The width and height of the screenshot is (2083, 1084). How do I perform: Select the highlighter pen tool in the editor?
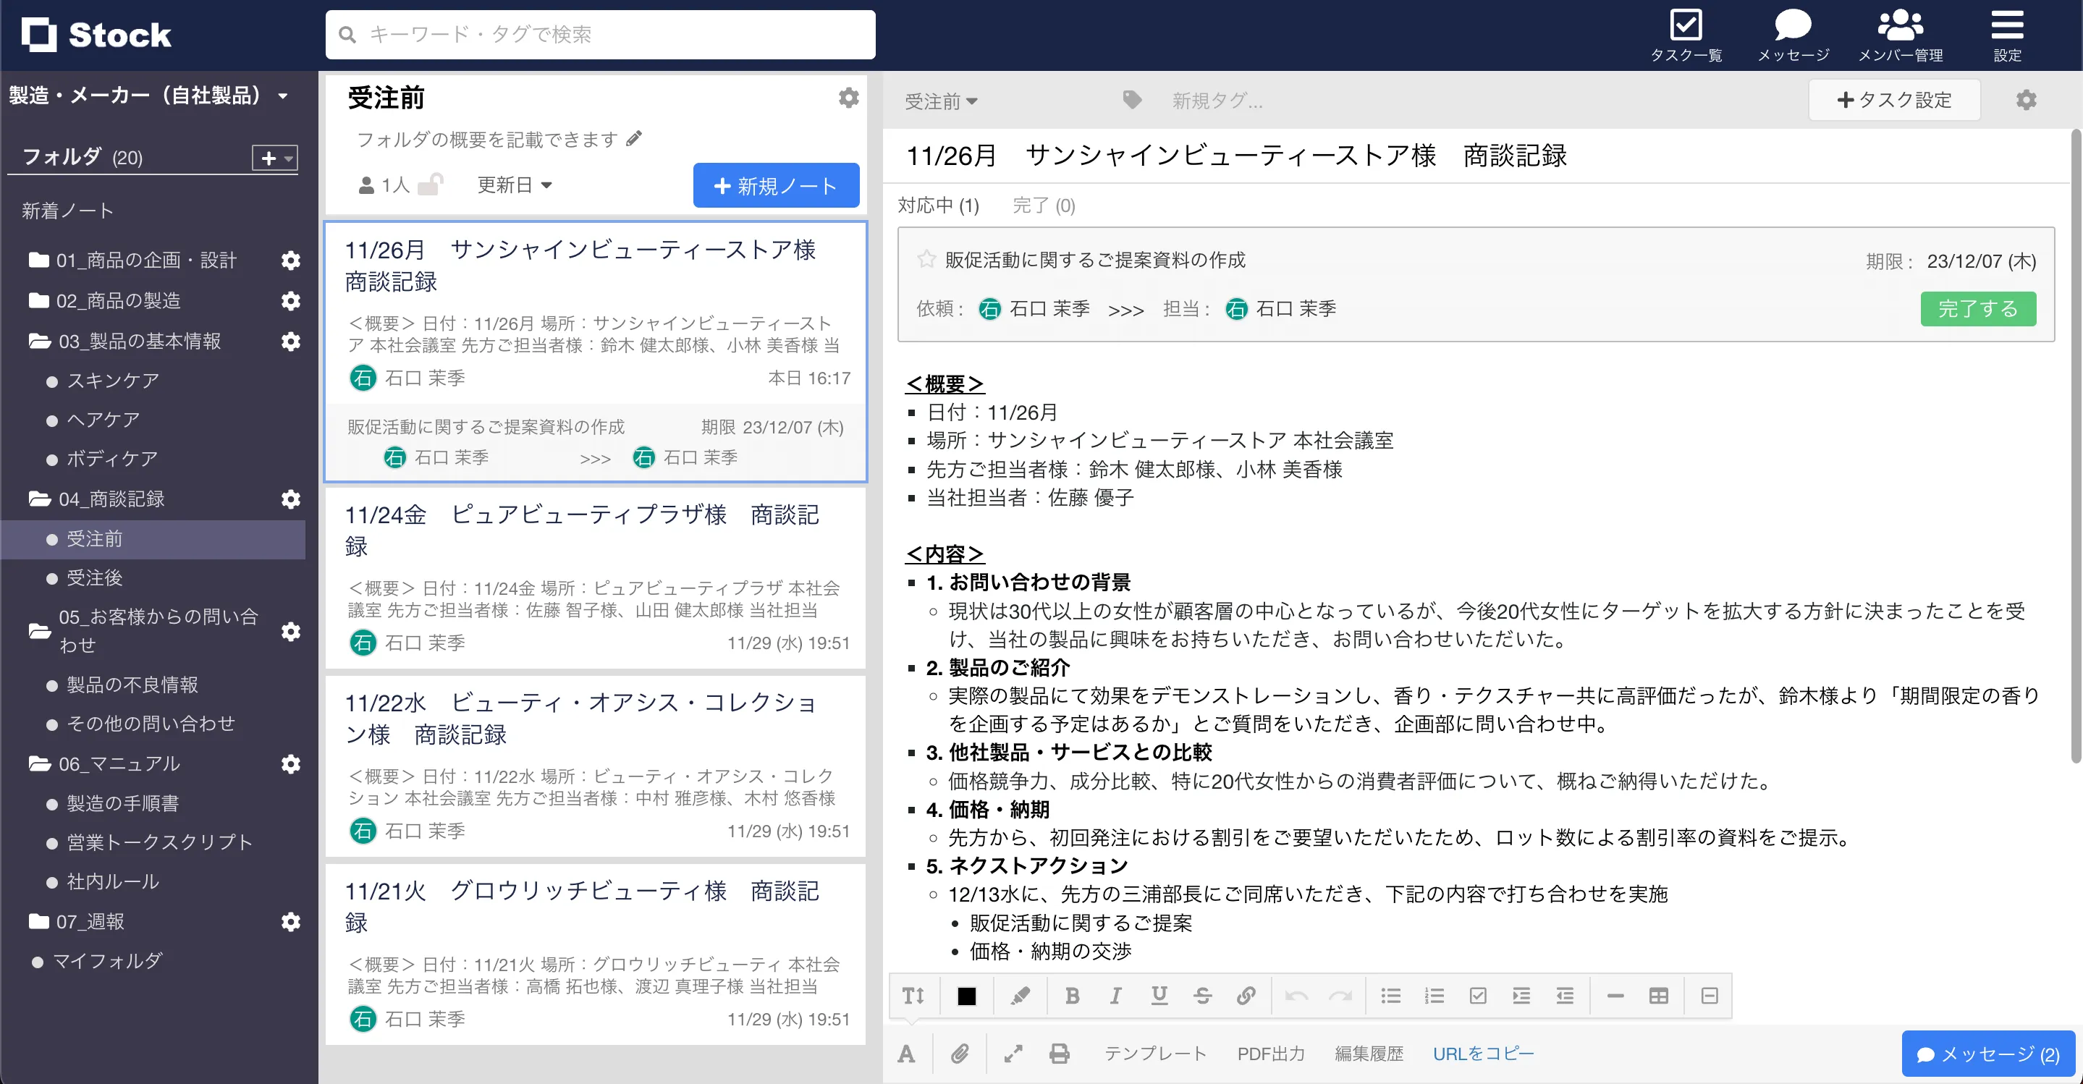click(x=1021, y=996)
